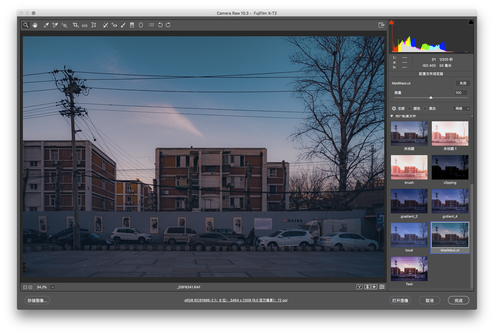The image size is (494, 334).
Task: Click the 关闭 button next to MadMaxLut
Action: [x=462, y=83]
